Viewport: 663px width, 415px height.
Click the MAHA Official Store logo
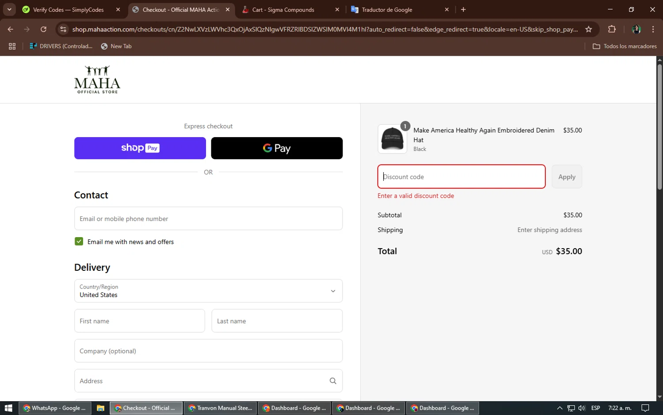click(97, 80)
